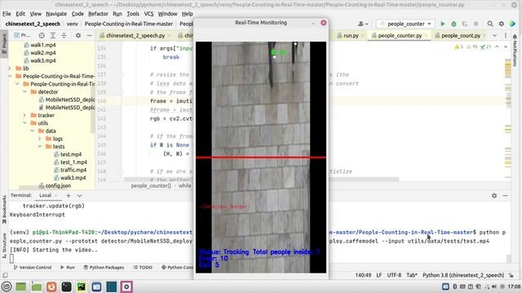Select opened file in Project panel
Viewport: 522px width, 293px height.
pos(42,36)
